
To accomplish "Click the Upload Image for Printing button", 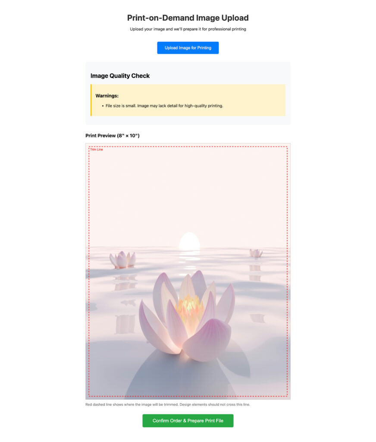I will click(188, 48).
